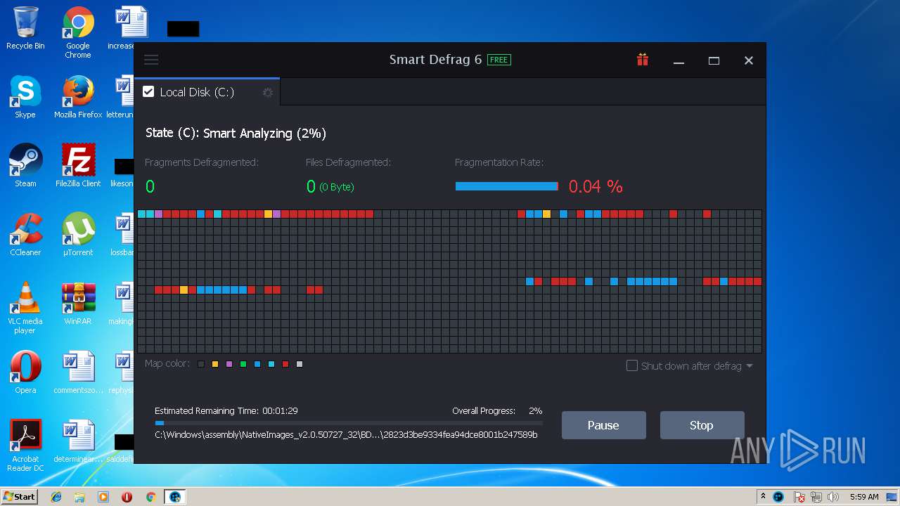The height and width of the screenshot is (506, 900).
Task: Click the 0.04 % fragmentation value
Action: (x=596, y=186)
